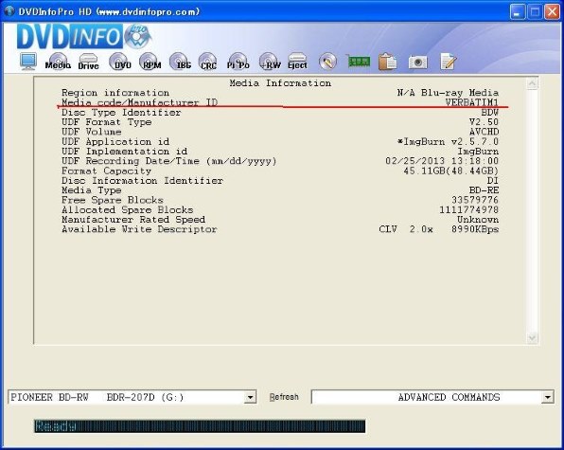Expand the ADVANCED COMMANDS dropdown arrow
Viewport: 564px width, 450px height.
tap(547, 398)
